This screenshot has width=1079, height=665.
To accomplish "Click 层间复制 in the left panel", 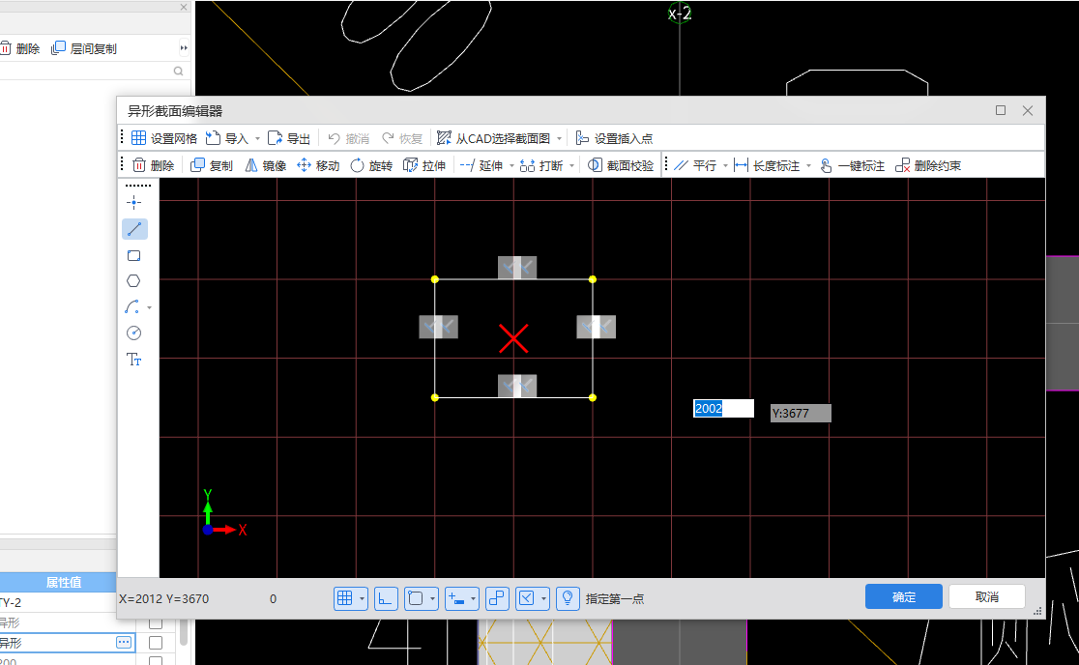I will 84,49.
